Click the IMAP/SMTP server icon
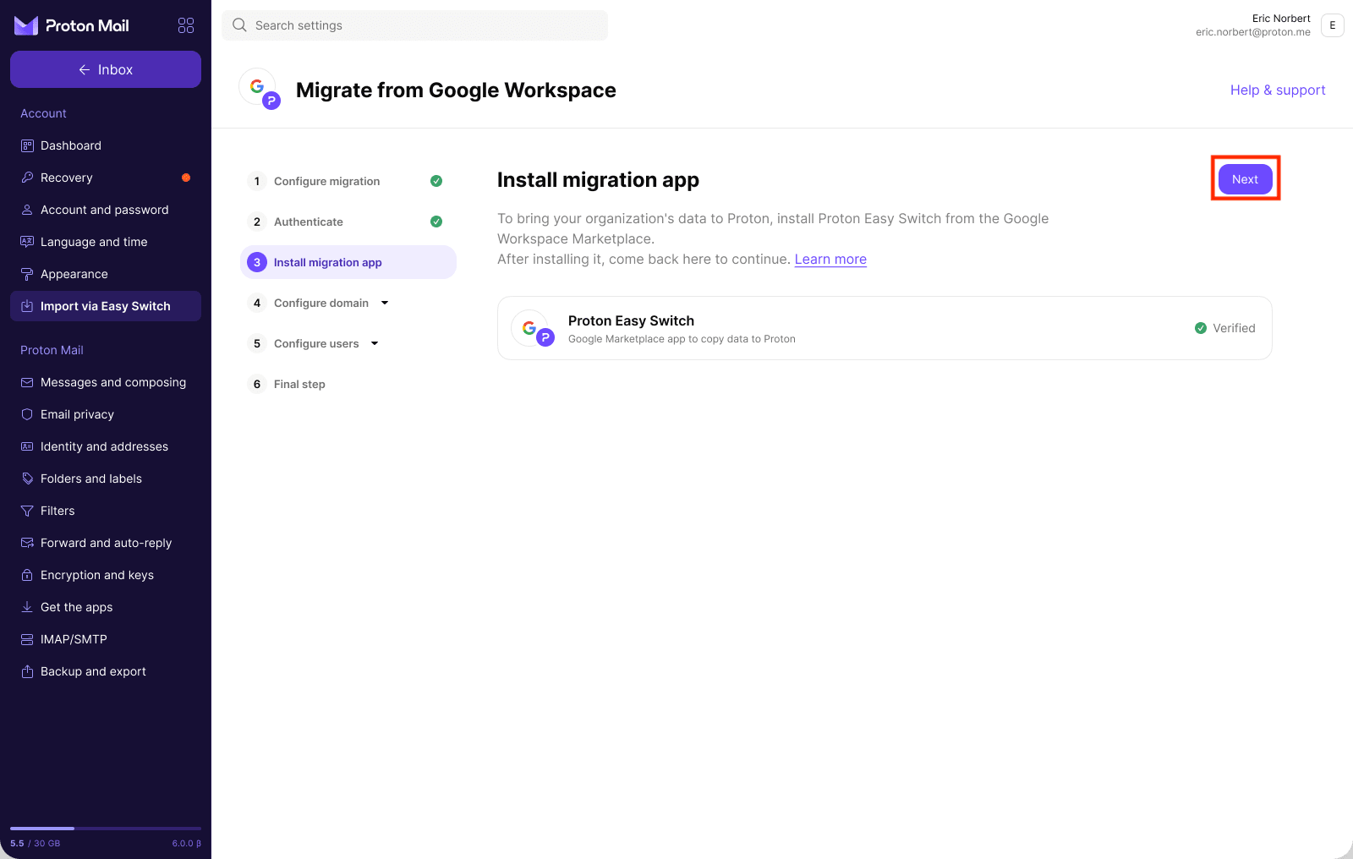Image resolution: width=1353 pixels, height=859 pixels. click(x=27, y=639)
